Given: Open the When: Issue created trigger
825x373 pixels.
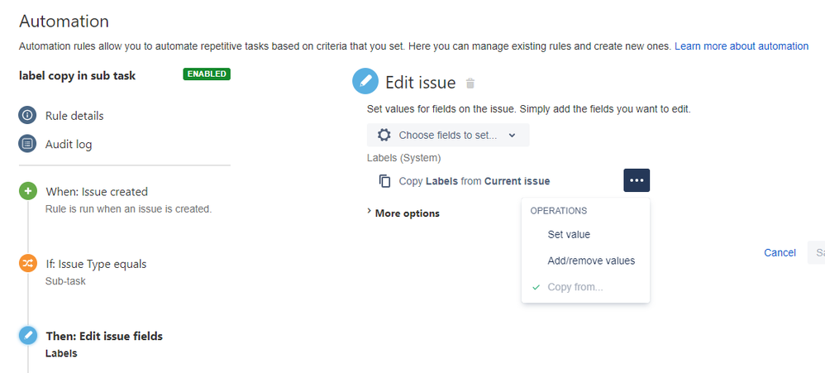Looking at the screenshot, I should (x=97, y=192).
